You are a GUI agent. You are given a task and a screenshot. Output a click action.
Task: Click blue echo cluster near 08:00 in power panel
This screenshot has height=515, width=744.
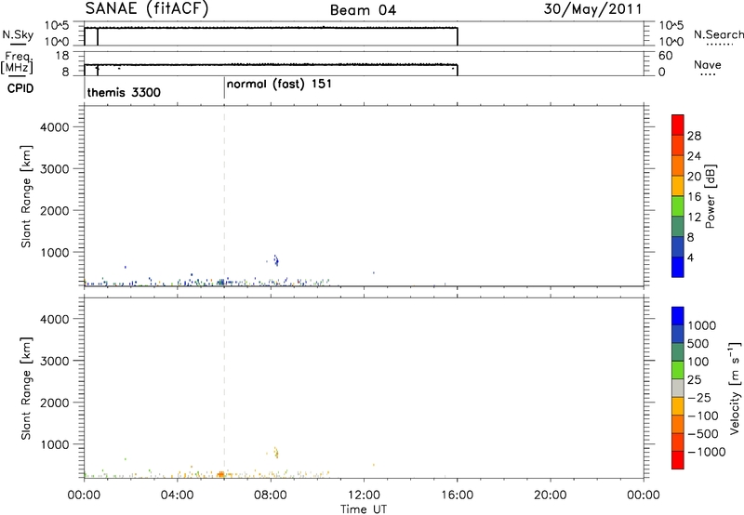tap(275, 260)
